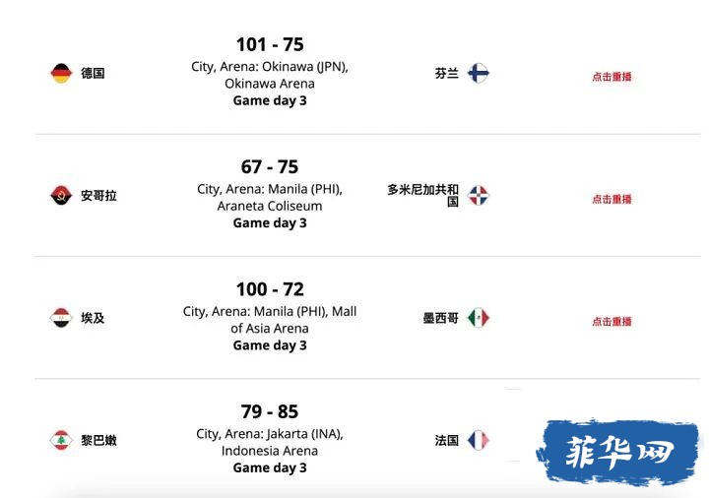The width and height of the screenshot is (709, 498).
Task: Select team name 多米尼加共和国
Action: pos(423,196)
